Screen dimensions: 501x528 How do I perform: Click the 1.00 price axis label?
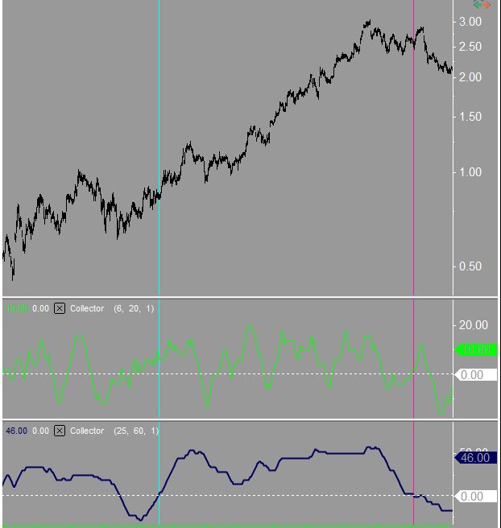[470, 172]
